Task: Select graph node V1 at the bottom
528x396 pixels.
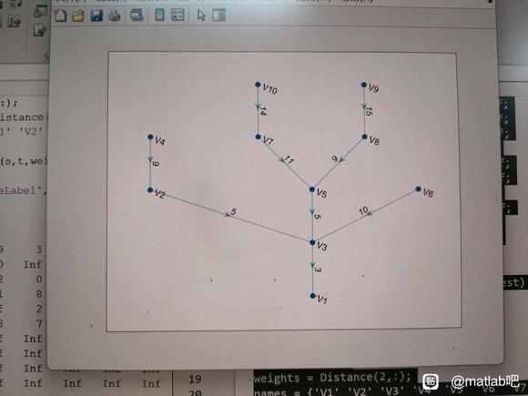Action: coord(312,296)
